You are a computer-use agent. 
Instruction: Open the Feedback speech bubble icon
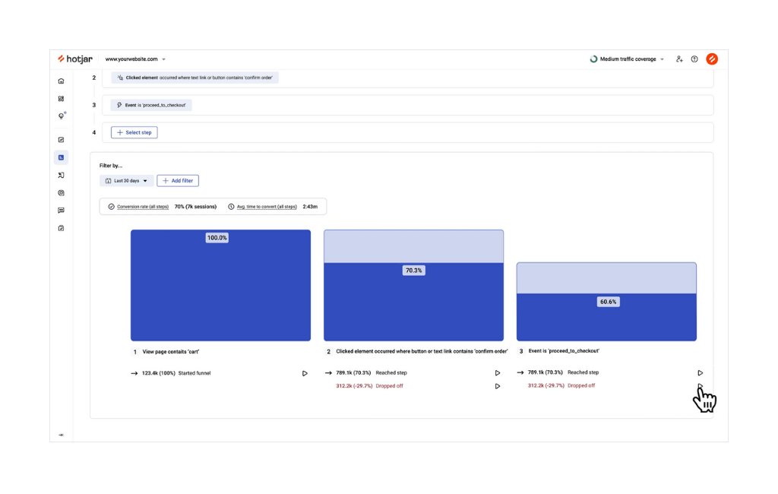(x=61, y=211)
